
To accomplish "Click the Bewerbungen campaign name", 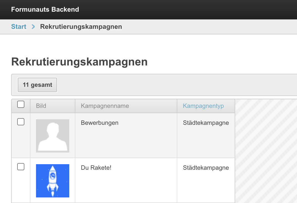I will 100,123.
